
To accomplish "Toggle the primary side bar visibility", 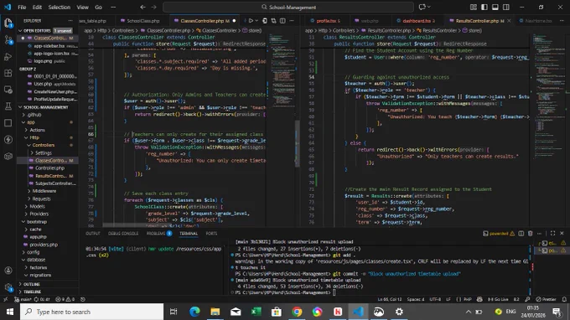I will [484, 7].
